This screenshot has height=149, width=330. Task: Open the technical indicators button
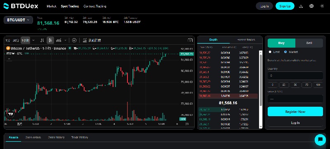(x=92, y=40)
